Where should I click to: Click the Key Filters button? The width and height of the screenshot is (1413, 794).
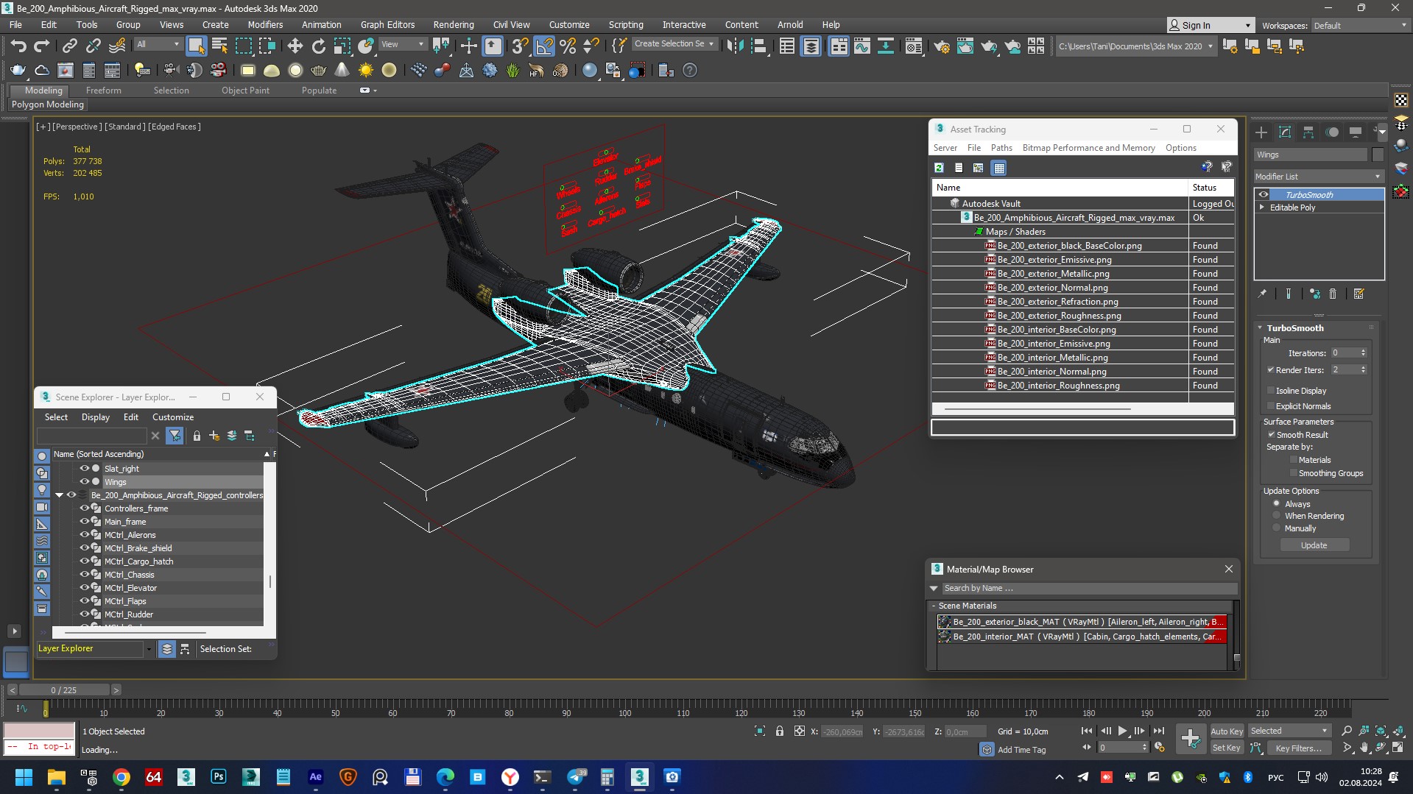click(1298, 748)
